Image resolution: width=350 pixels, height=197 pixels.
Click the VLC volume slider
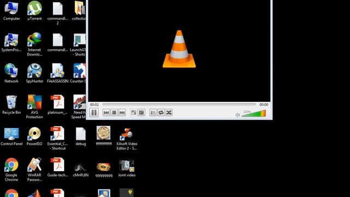click(254, 113)
